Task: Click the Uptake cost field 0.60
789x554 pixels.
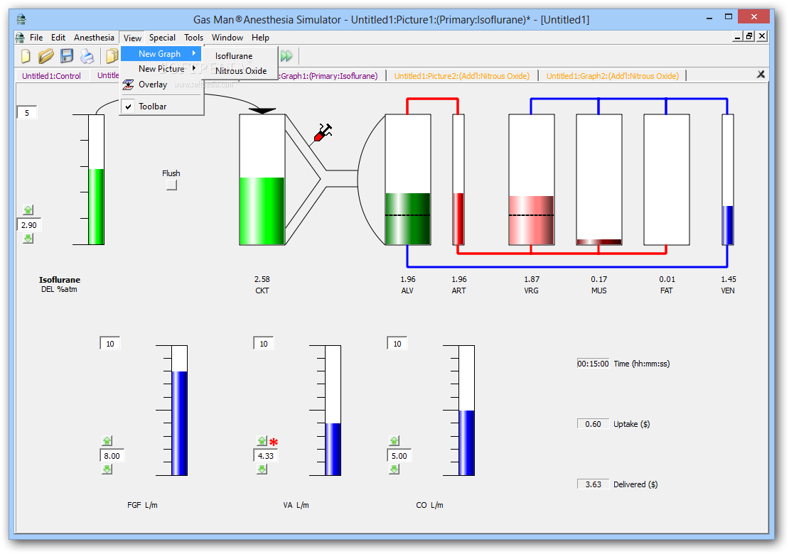Action: pos(594,424)
